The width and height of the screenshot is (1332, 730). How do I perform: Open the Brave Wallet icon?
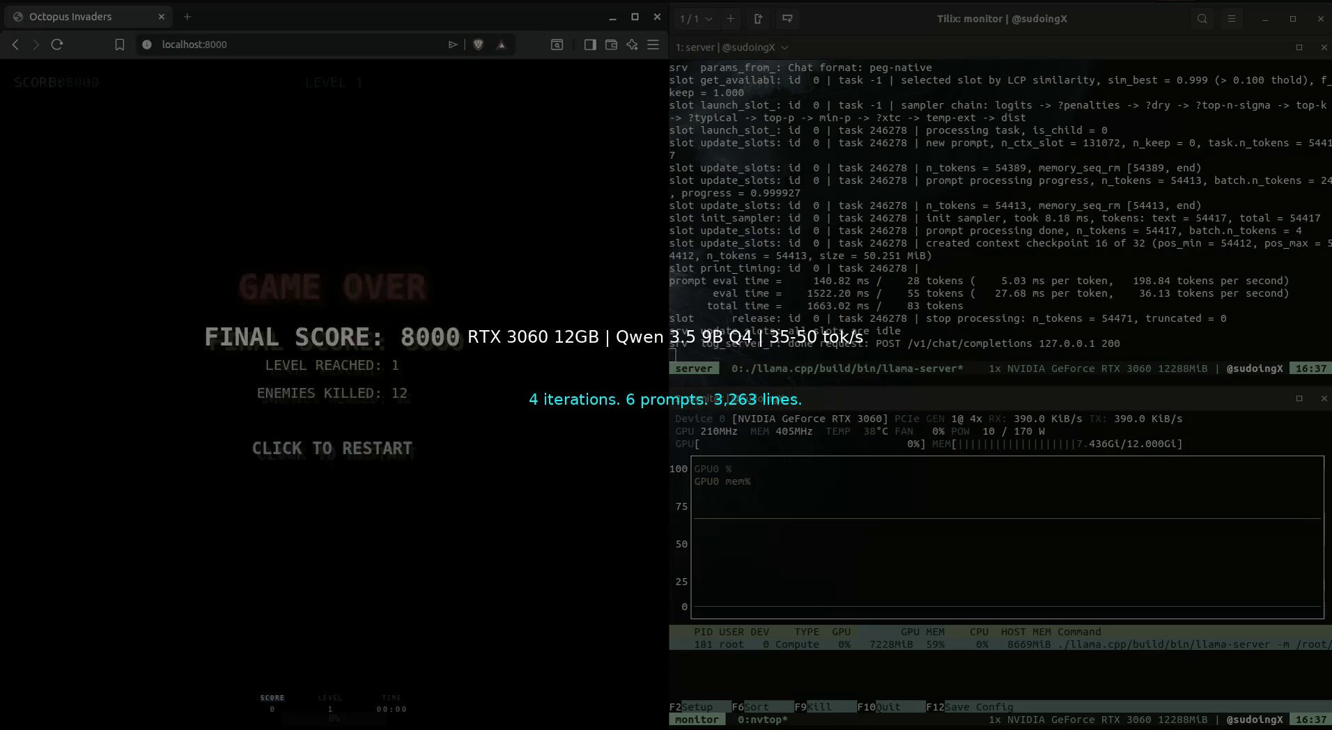pyautogui.click(x=611, y=45)
